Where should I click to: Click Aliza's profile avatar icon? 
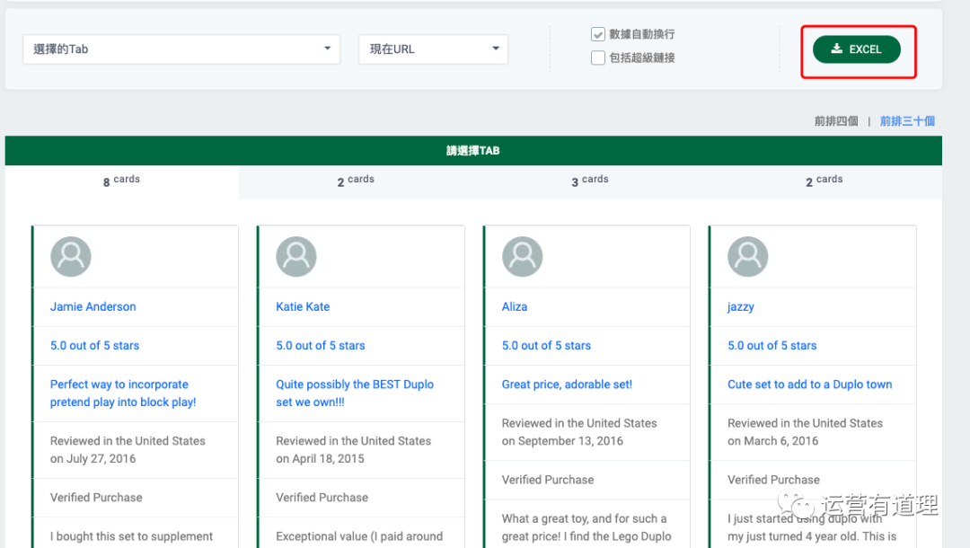coord(522,257)
